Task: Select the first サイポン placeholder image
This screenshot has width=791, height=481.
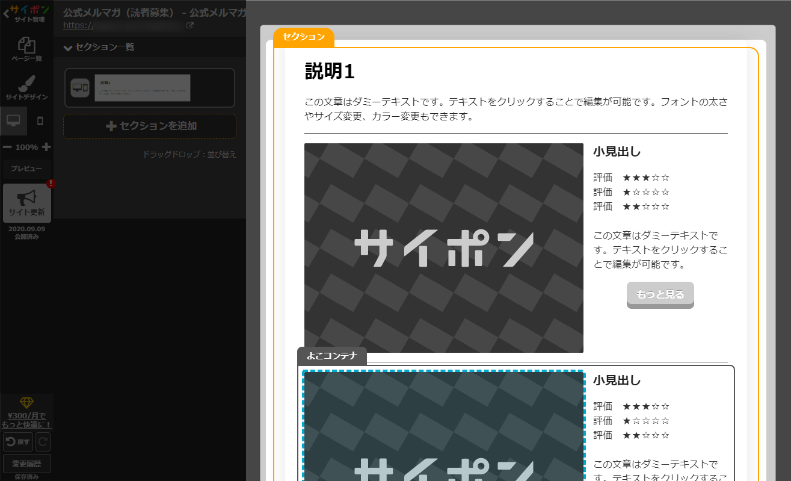Action: 444,247
